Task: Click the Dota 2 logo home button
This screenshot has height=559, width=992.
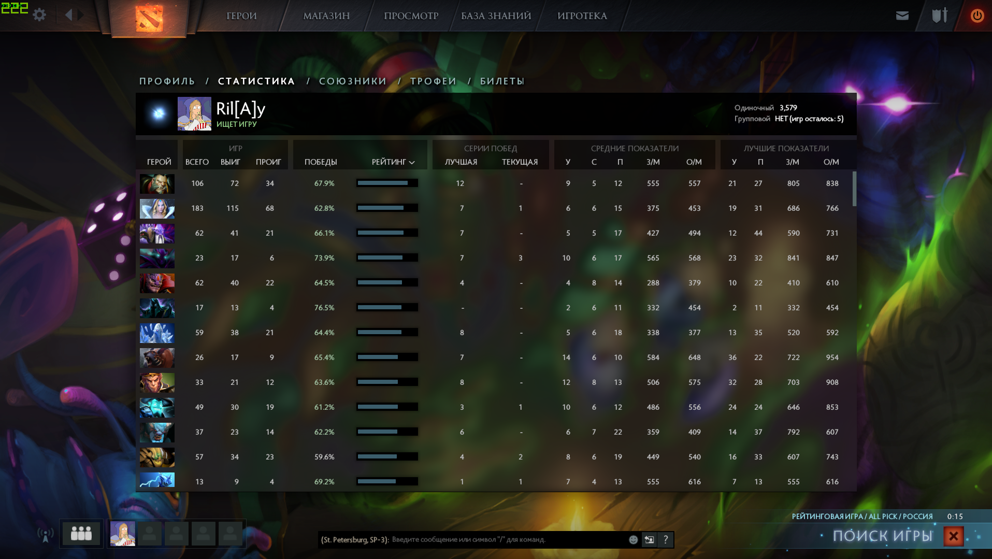Action: click(x=149, y=18)
